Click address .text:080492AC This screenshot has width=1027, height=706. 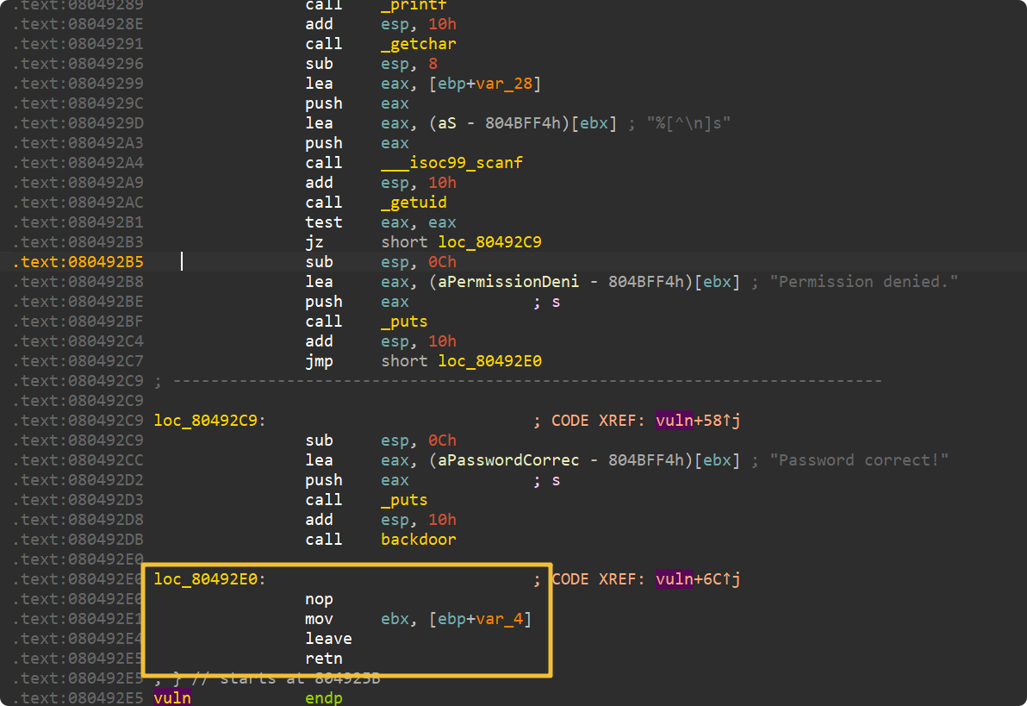[x=78, y=203]
